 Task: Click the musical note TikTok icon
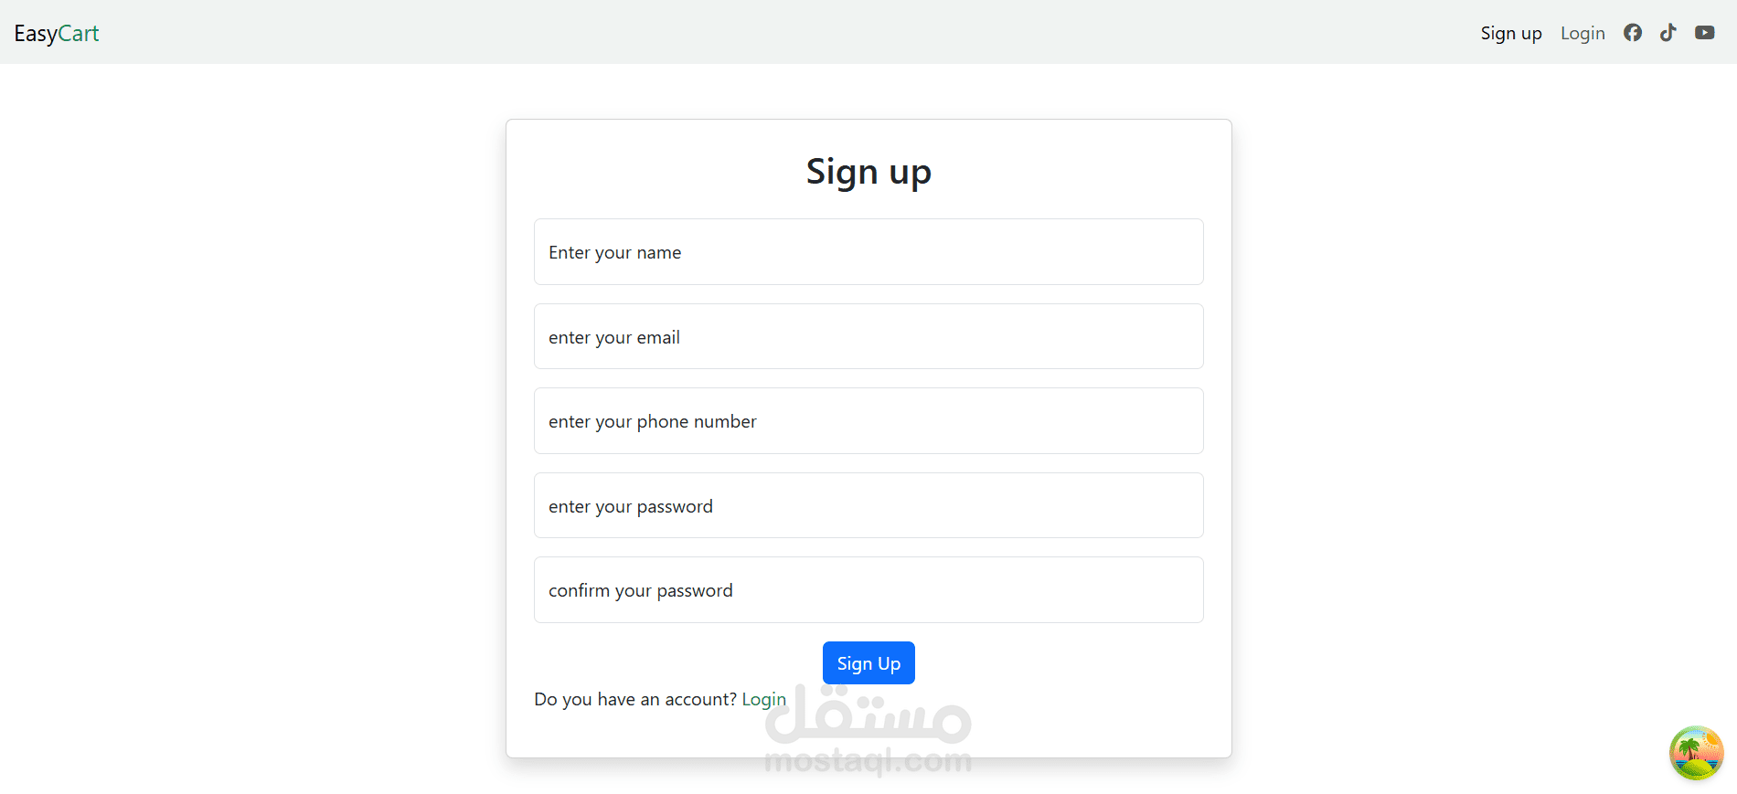coord(1668,32)
